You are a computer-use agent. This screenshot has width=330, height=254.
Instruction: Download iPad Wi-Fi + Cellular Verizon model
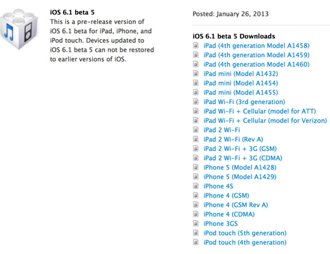click(x=265, y=121)
